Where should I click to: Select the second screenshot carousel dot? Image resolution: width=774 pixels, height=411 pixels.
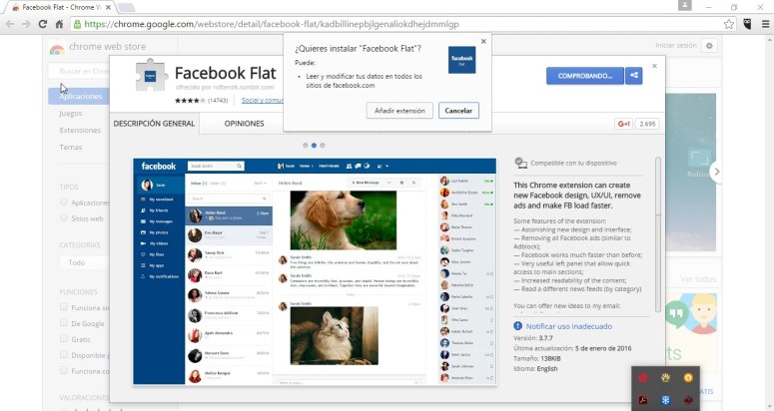pos(314,146)
